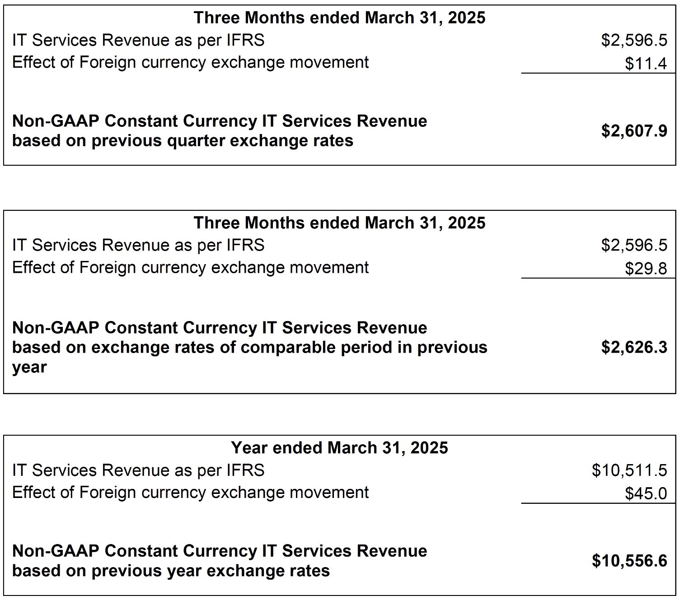
Task: Select the $29.8 foreign currency effect value
Action: point(646,269)
